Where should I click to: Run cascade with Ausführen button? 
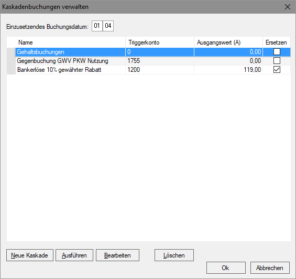(74, 255)
